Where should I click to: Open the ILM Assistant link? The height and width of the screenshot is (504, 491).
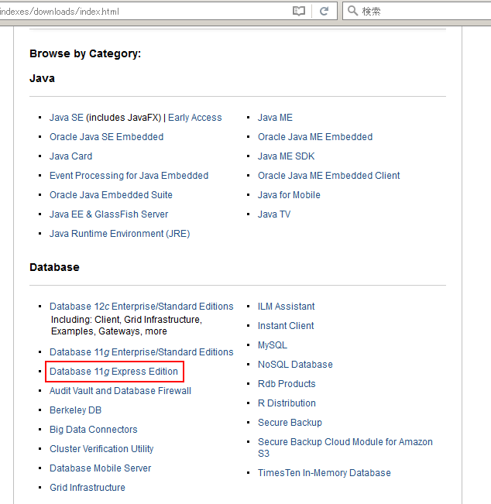(287, 307)
